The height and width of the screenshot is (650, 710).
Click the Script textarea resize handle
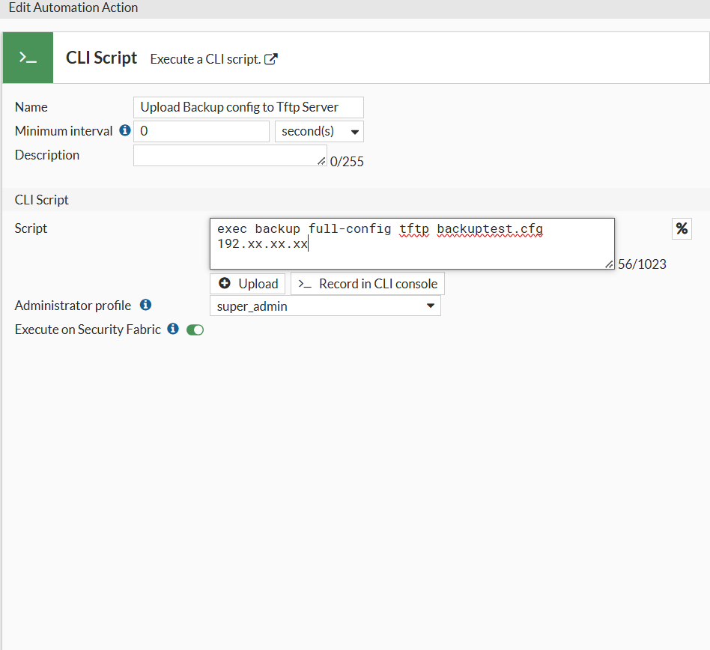609,264
